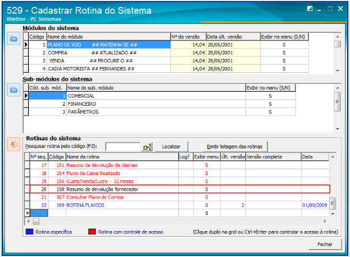The width and height of the screenshot is (350, 257).
Task: Click the Nome do sub. módulo column header
Action: tap(156, 88)
